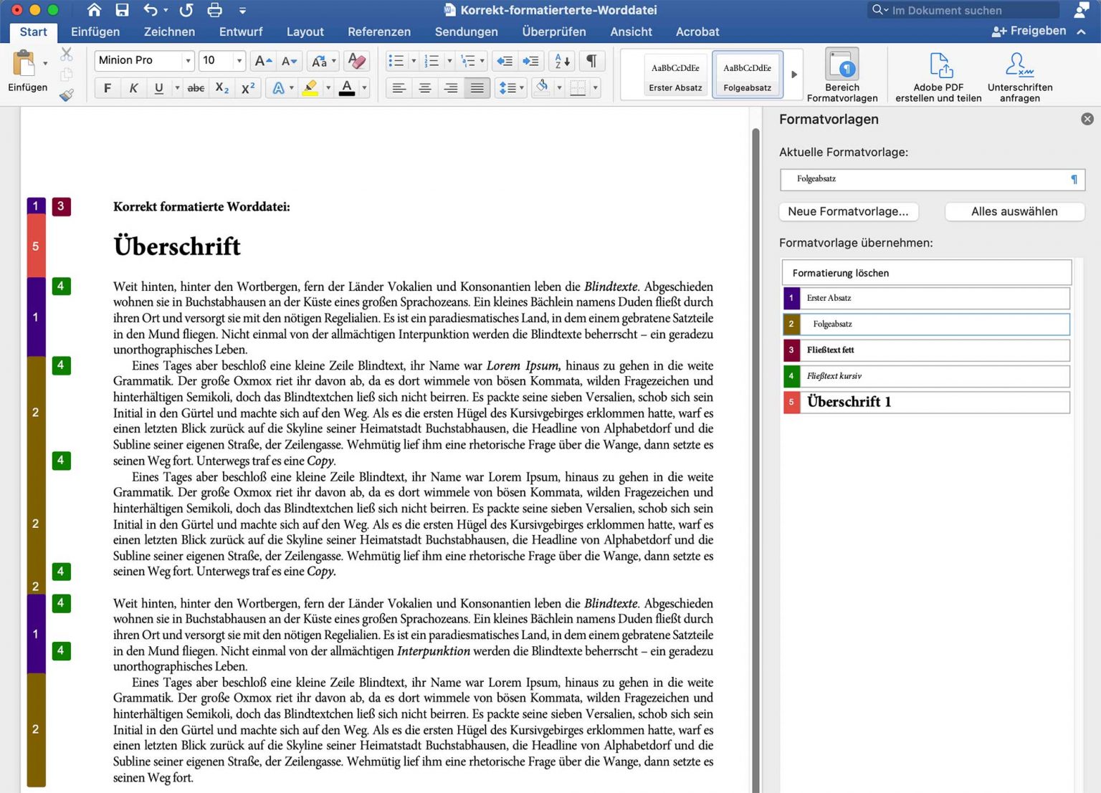Switch to the Referenzen ribbon tab

(x=379, y=32)
